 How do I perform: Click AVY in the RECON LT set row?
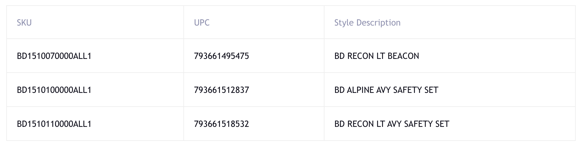[394, 124]
